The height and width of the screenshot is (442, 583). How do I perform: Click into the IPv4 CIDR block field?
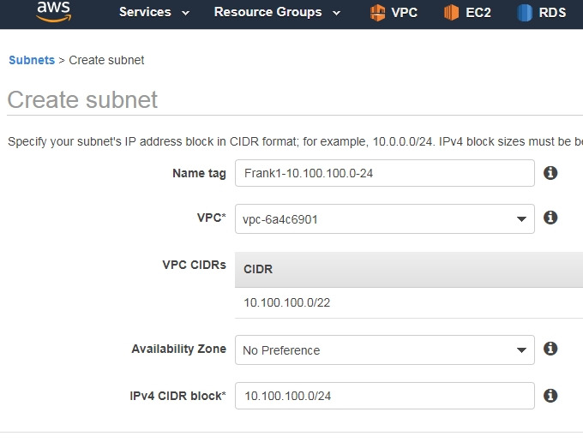[x=385, y=396]
